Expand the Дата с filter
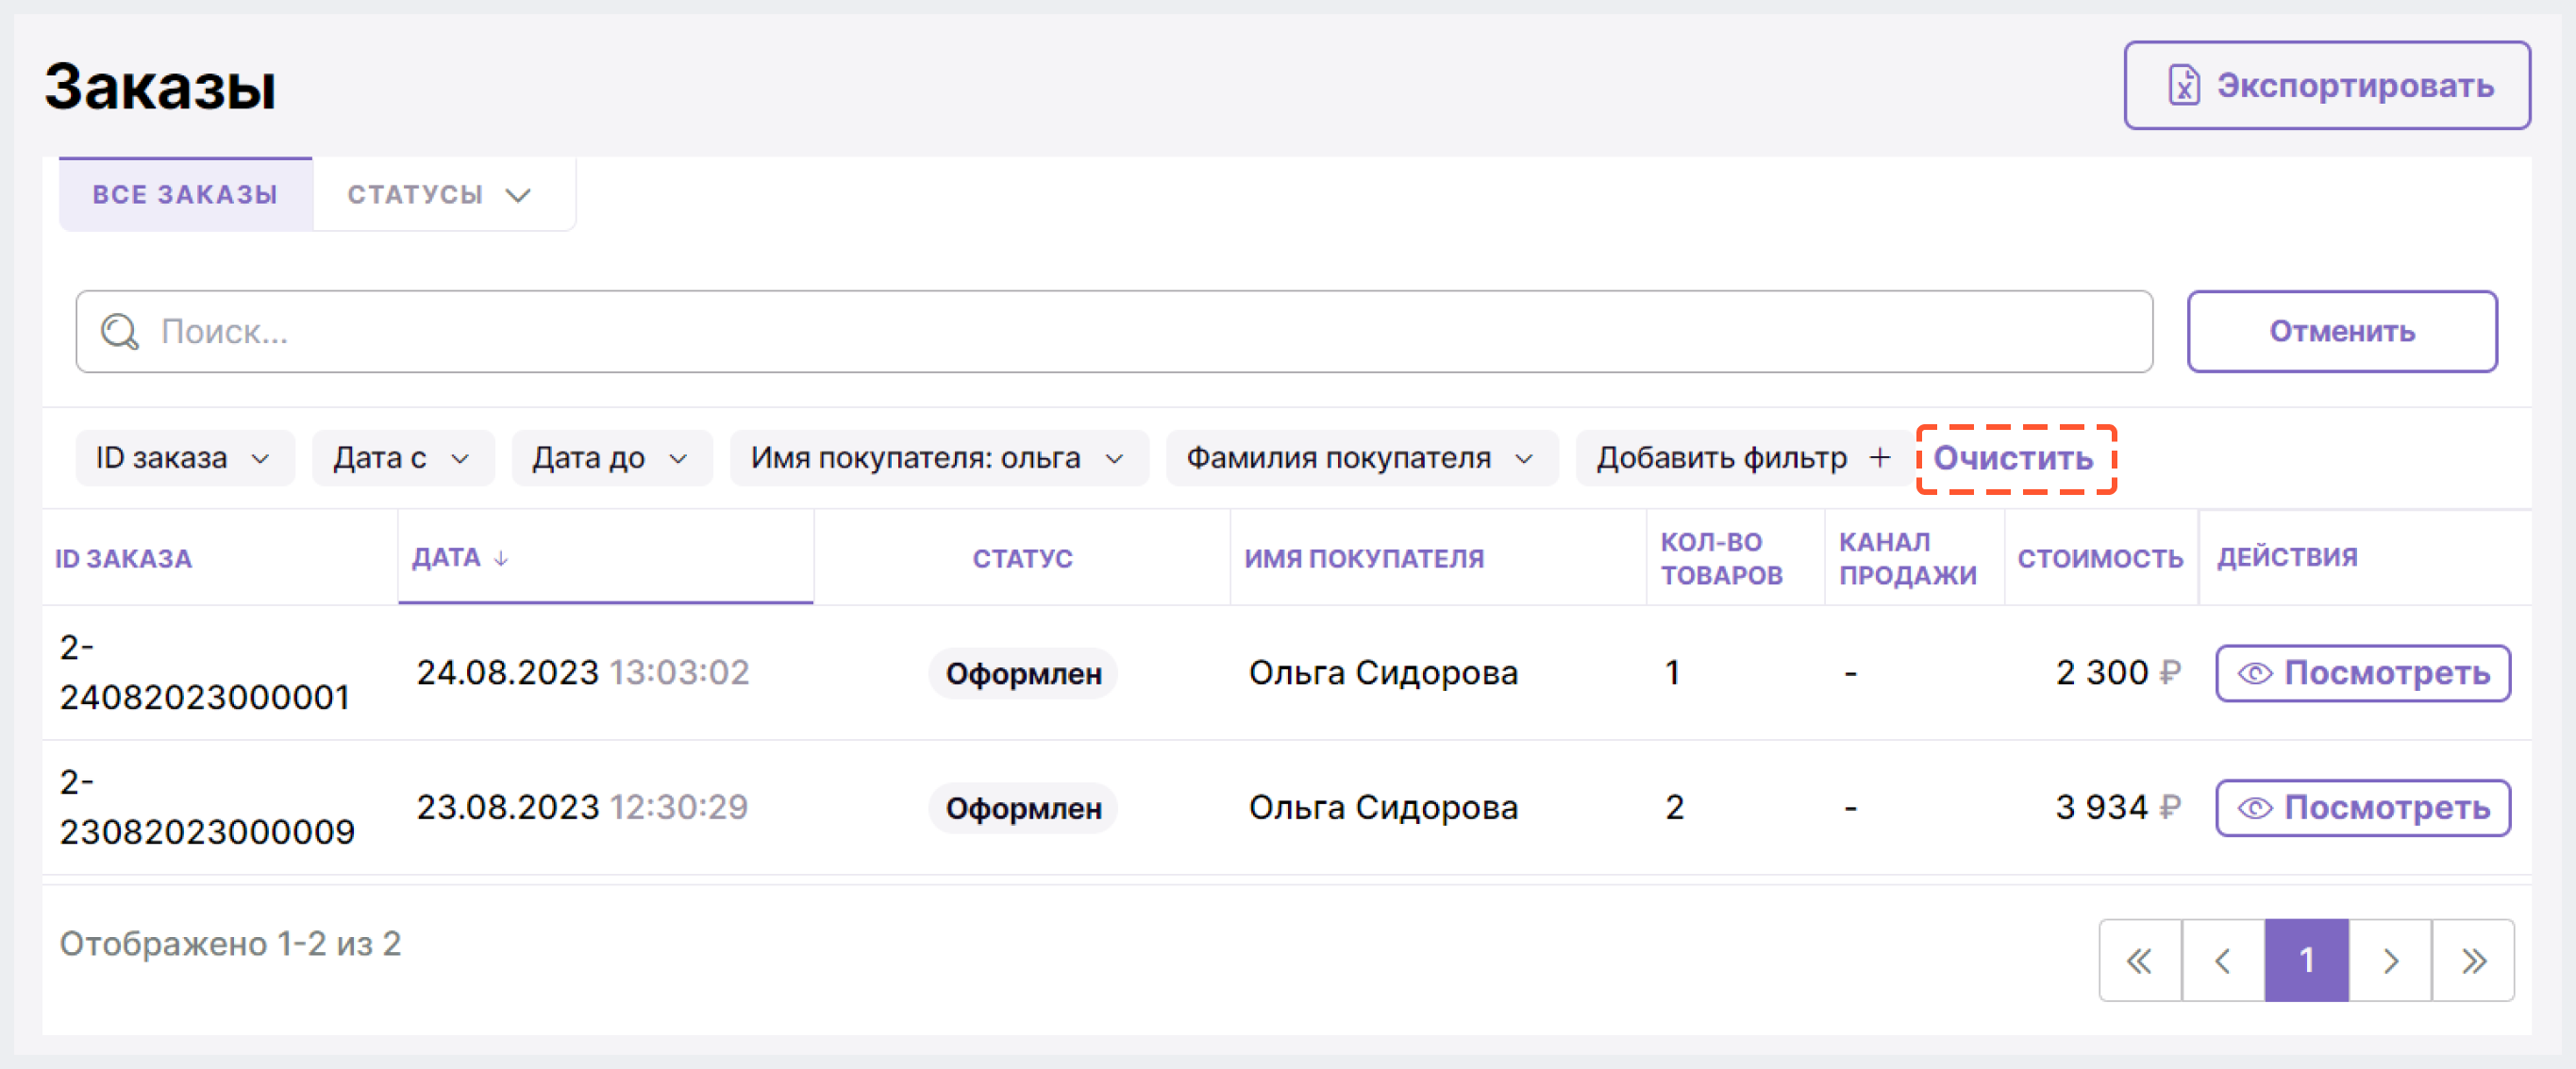 [403, 458]
